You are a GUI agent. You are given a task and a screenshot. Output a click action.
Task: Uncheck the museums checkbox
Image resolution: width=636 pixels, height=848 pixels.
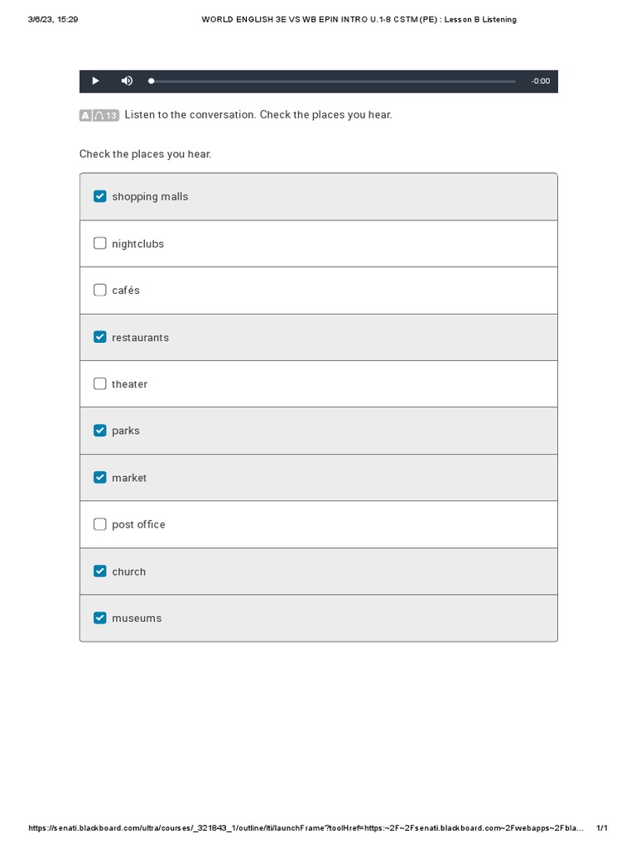pyautogui.click(x=100, y=618)
